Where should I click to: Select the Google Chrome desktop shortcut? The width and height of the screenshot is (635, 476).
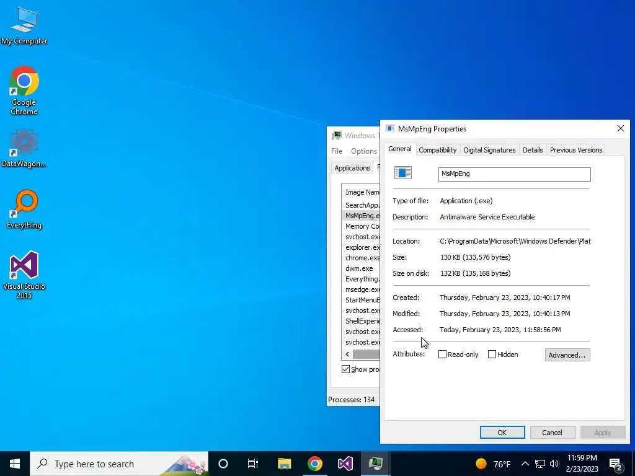pos(24,90)
